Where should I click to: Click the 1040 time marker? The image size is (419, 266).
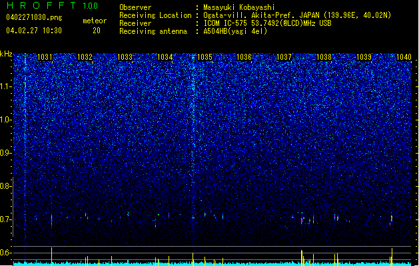click(404, 57)
